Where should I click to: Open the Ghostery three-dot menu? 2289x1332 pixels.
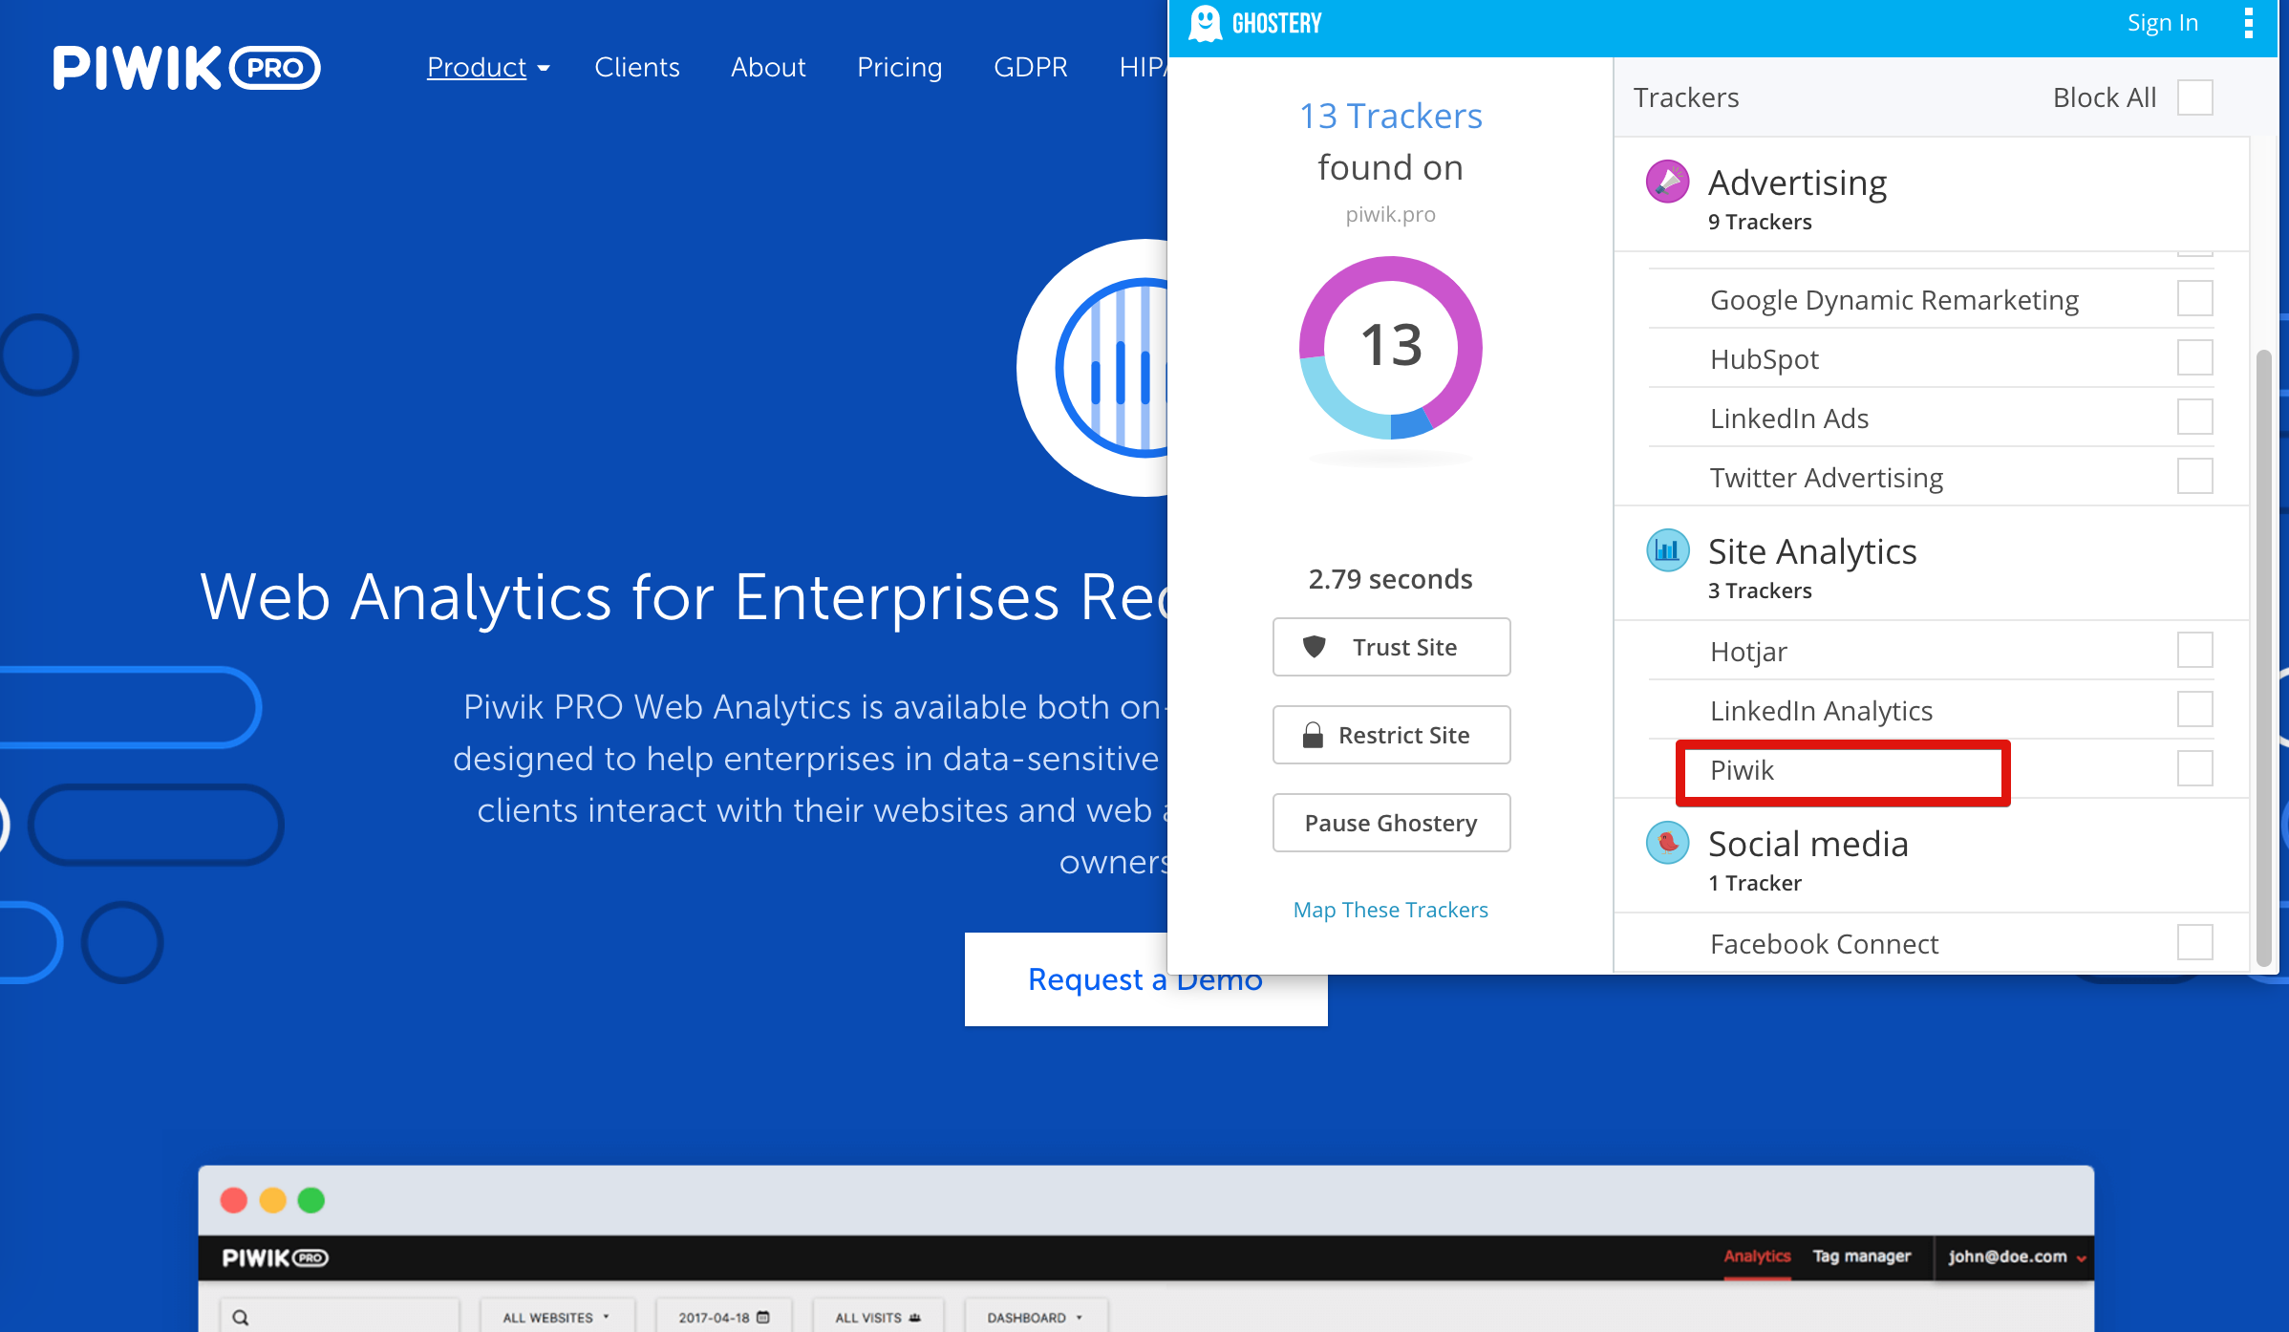[x=2249, y=23]
